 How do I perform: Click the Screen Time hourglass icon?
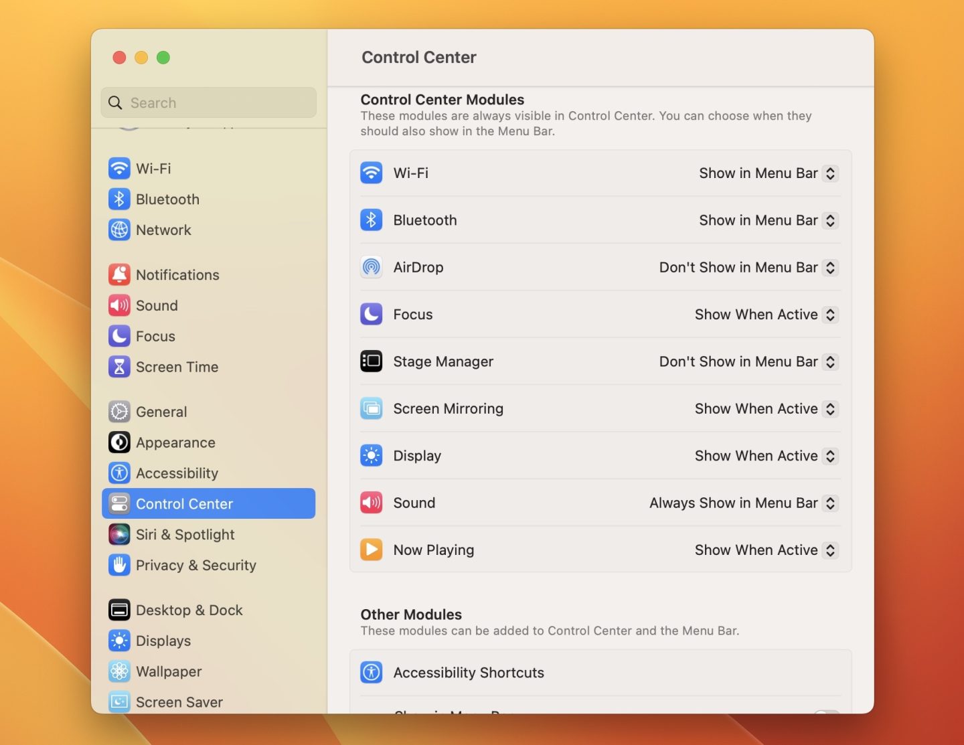(119, 367)
